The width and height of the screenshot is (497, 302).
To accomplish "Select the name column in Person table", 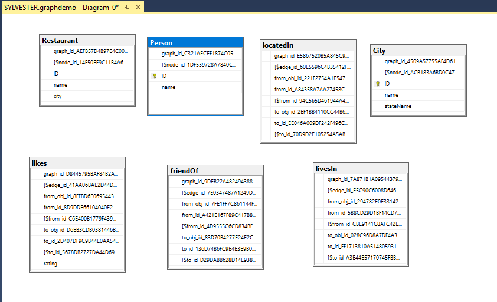I will (x=169, y=87).
